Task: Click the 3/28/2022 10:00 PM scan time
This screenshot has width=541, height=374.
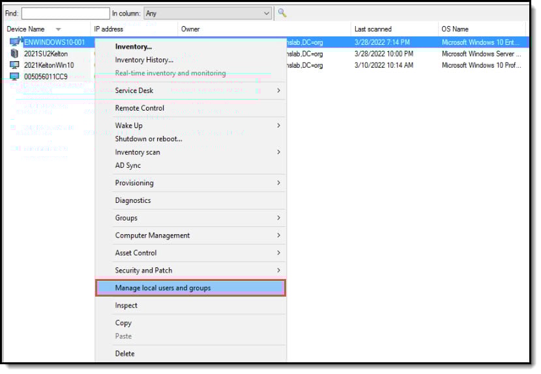Action: tap(384, 54)
